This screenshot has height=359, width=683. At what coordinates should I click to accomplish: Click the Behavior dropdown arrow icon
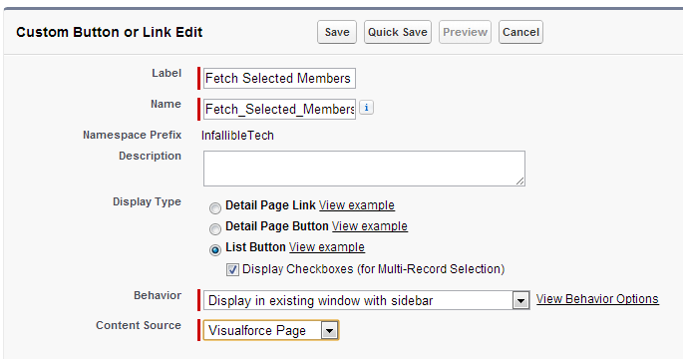520,300
